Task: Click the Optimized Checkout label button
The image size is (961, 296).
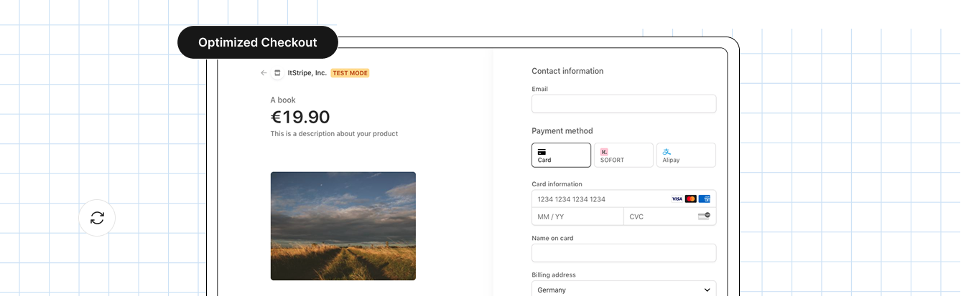Action: click(257, 42)
